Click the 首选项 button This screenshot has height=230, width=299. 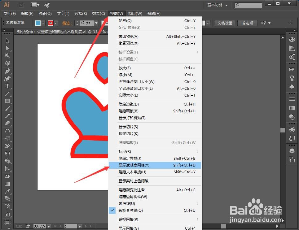[247, 23]
